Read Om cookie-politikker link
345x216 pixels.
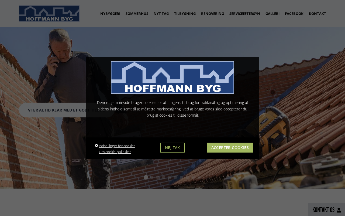[x=115, y=152]
